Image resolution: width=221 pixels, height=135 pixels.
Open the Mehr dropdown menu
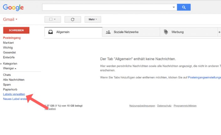click(x=93, y=19)
